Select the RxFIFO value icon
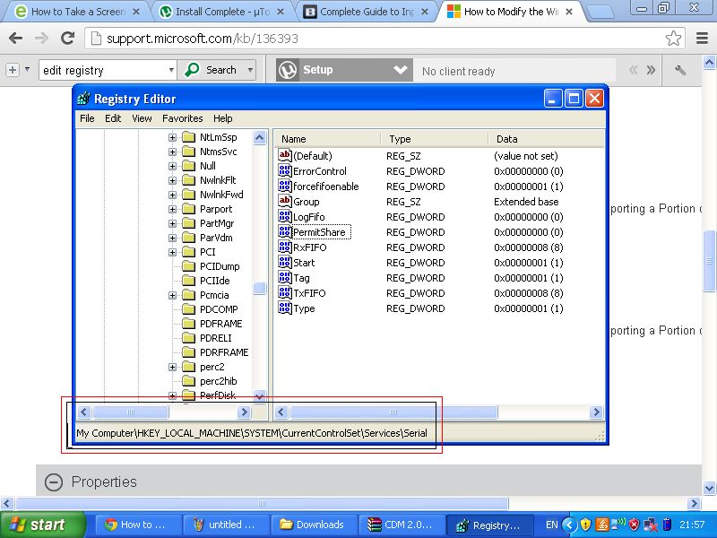 284,247
